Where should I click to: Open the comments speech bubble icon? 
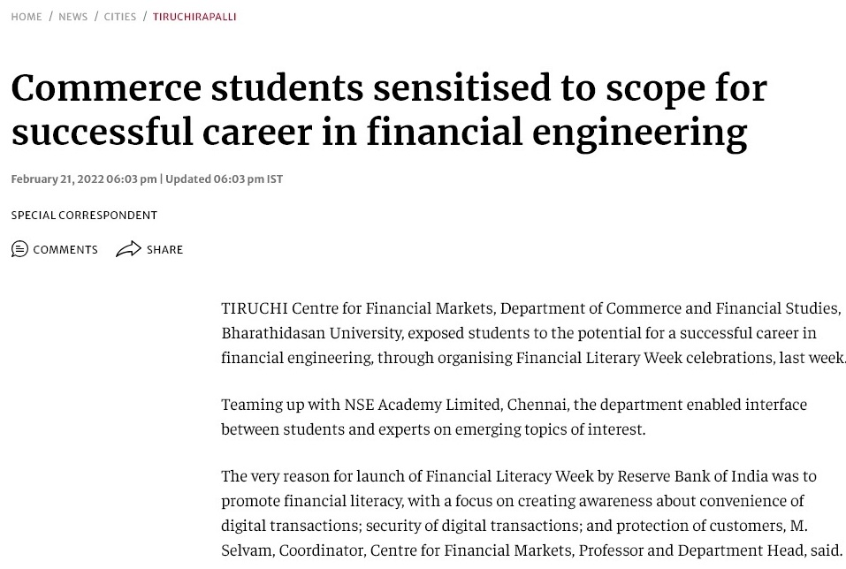[x=19, y=249]
